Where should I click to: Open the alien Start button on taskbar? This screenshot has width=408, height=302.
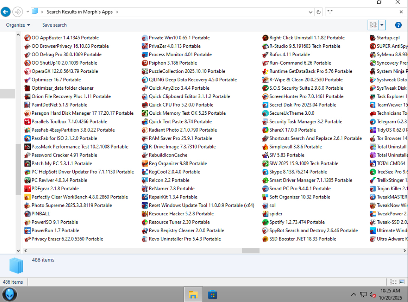click(10, 294)
